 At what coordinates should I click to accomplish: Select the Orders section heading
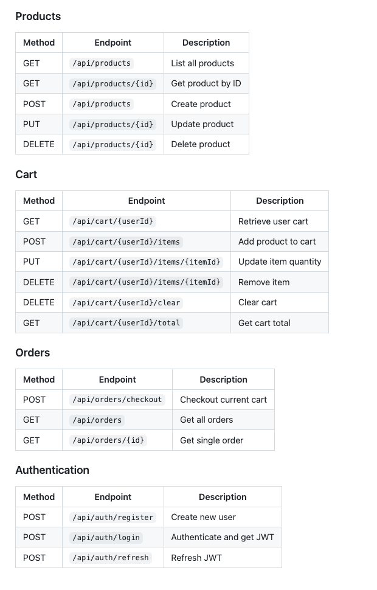(x=32, y=353)
